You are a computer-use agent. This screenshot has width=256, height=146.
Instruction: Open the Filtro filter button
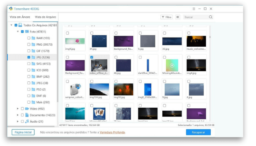[166, 17]
